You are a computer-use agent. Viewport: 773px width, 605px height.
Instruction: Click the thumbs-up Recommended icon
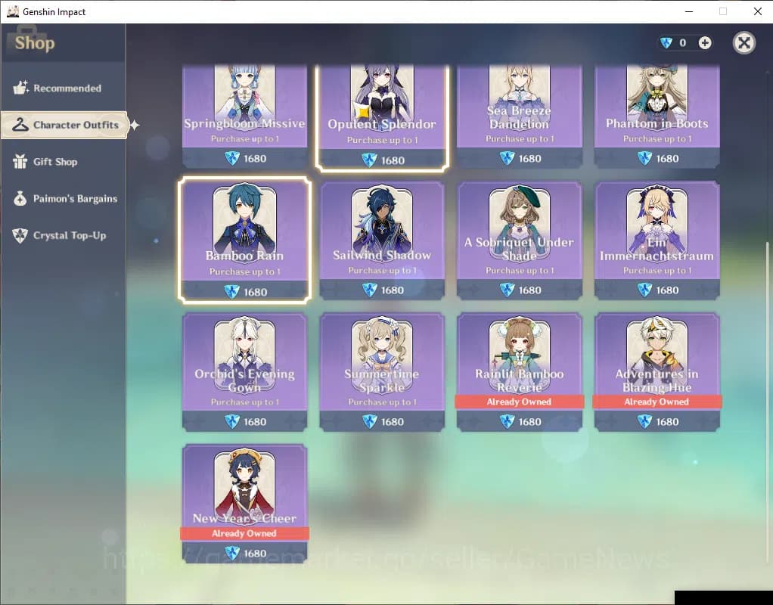click(20, 88)
